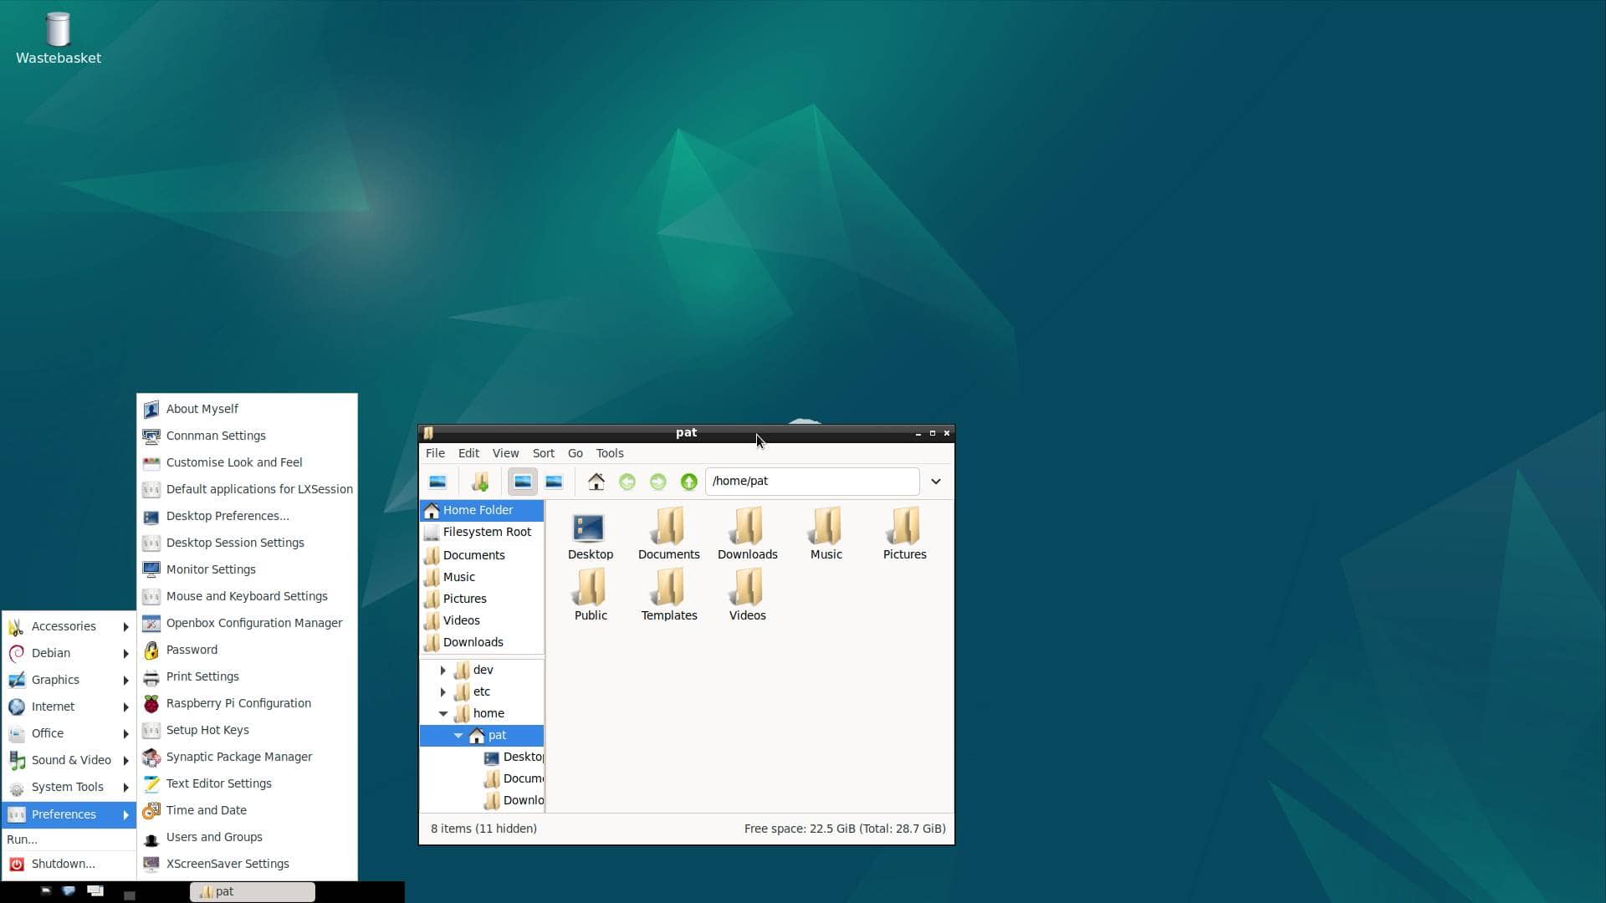The height and width of the screenshot is (903, 1606).
Task: Select Home Folder in the sidebar
Action: 478,510
